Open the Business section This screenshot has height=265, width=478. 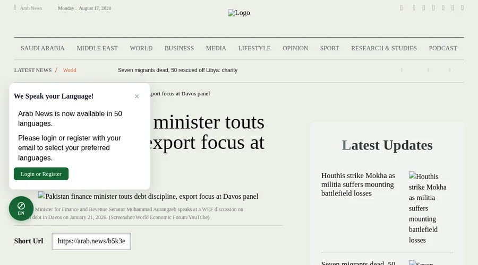[180, 48]
